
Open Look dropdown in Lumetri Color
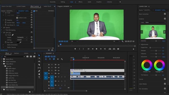pyautogui.click(x=156, y=22)
